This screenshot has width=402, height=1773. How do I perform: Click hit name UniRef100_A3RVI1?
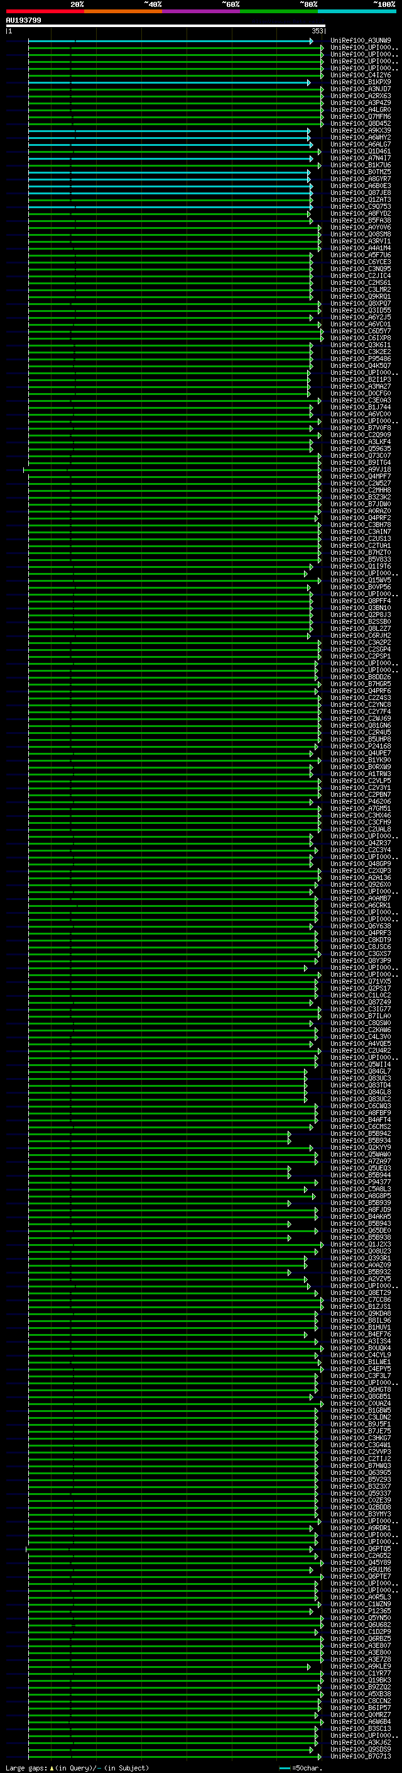(361, 241)
